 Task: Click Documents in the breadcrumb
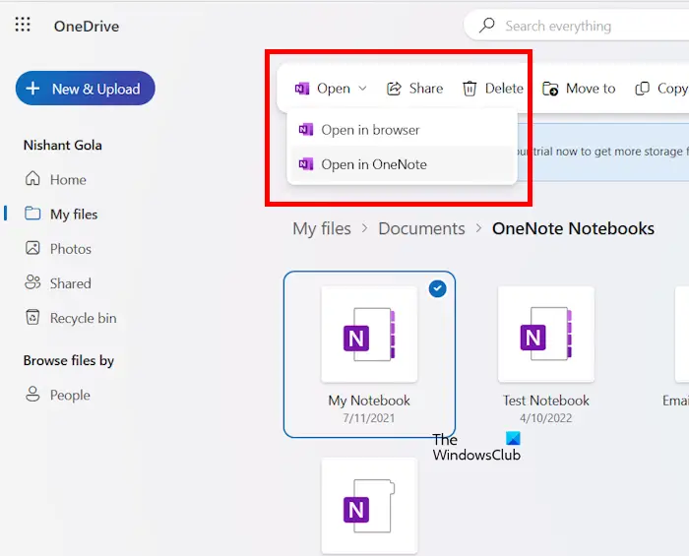pos(421,228)
